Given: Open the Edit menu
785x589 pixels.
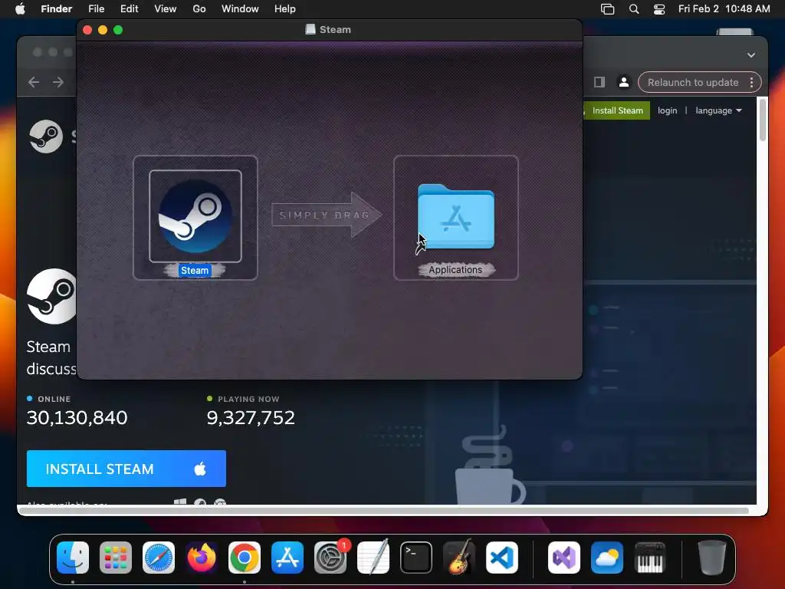Looking at the screenshot, I should point(129,9).
